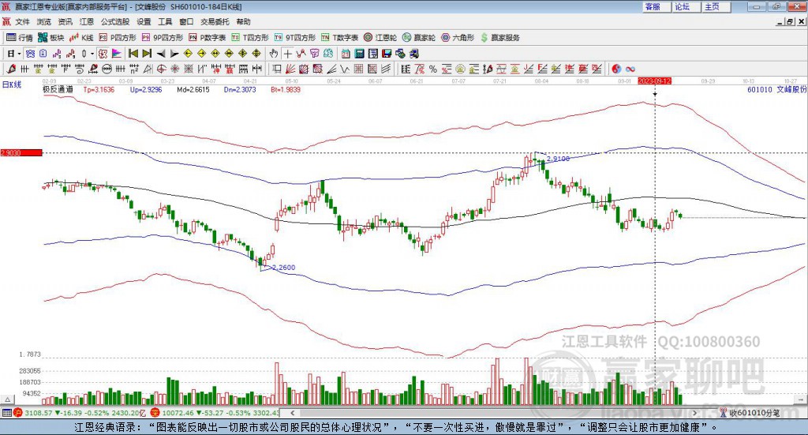
Task: Select the hand pan tool
Action: (274, 54)
